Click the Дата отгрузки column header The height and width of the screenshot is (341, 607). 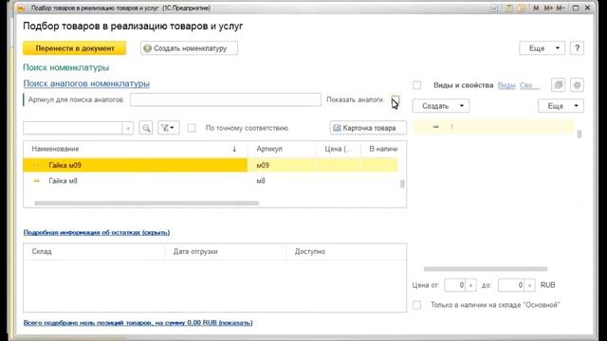pos(226,252)
